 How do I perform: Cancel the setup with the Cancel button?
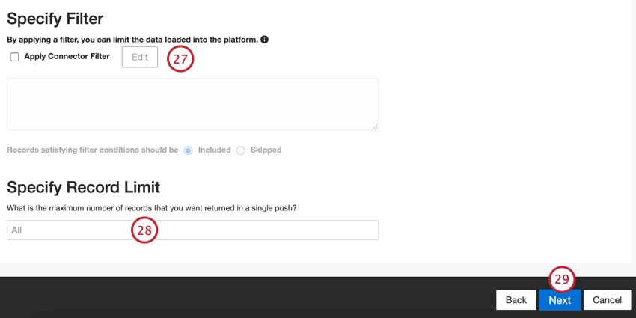coord(607,300)
